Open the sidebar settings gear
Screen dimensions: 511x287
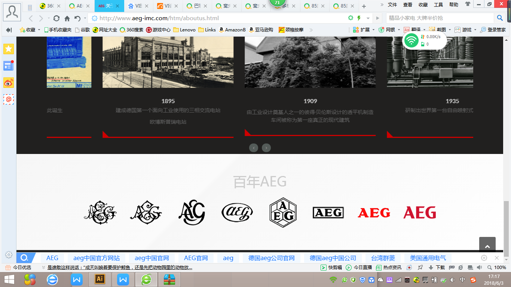(9, 255)
